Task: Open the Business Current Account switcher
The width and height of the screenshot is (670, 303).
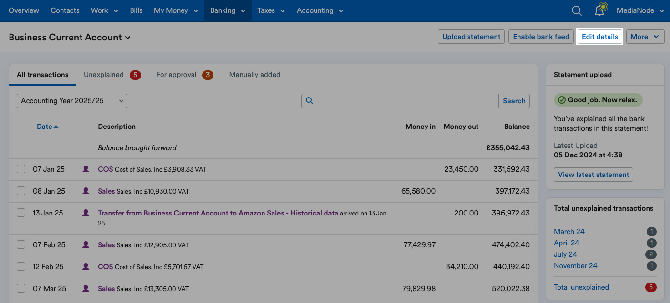Action: 70,37
